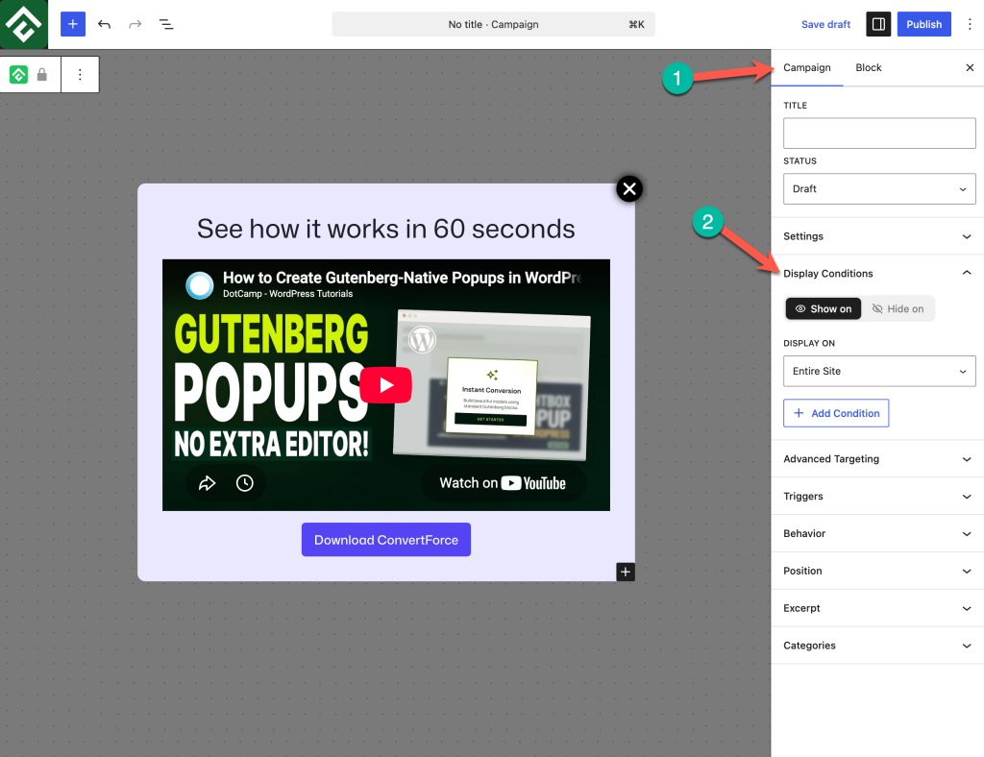984x757 pixels.
Task: Close the settings sidebar
Action: pos(970,67)
